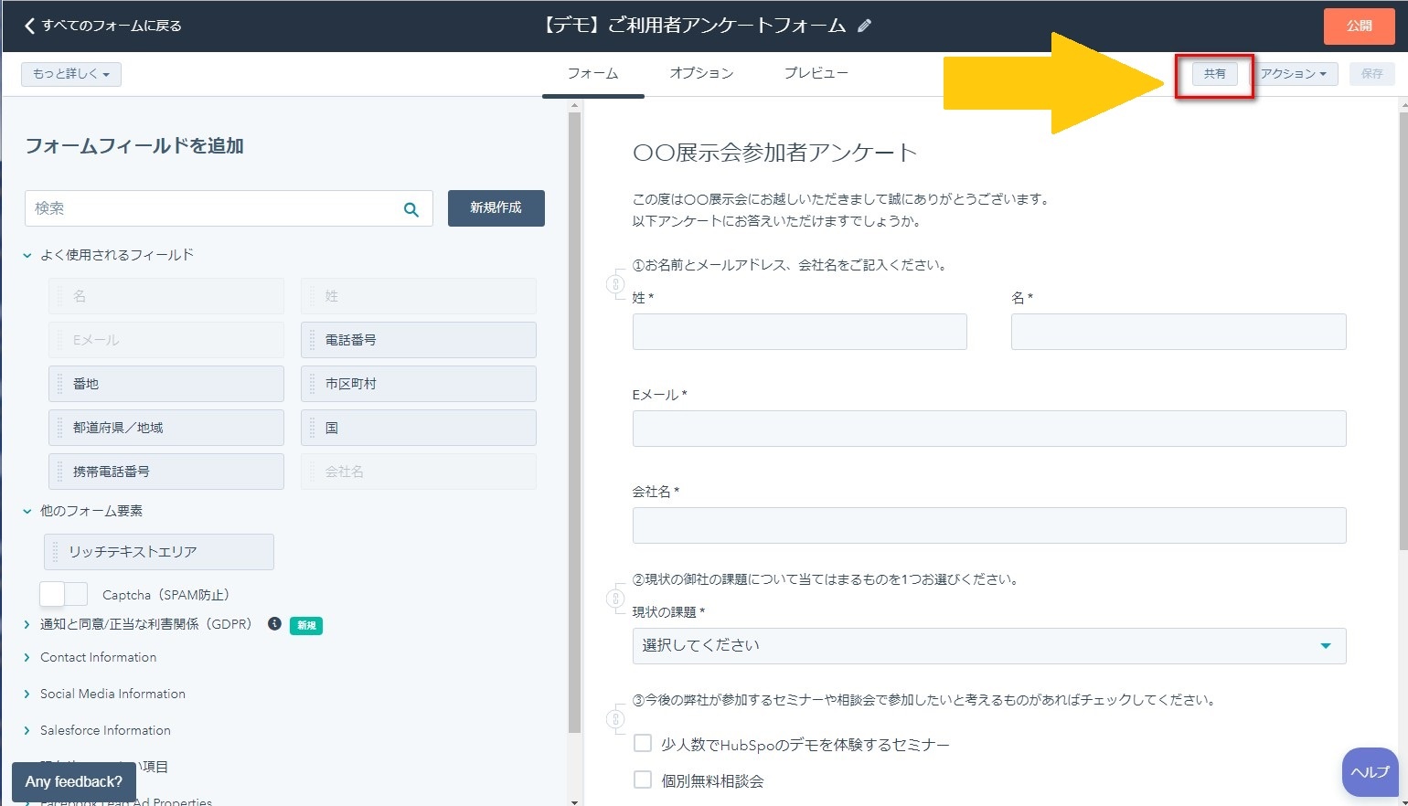Open the もっと詳しく dropdown

click(71, 74)
